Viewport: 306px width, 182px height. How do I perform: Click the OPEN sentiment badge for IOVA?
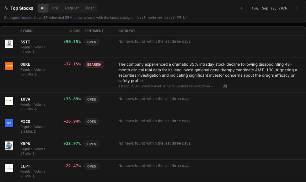coord(92,99)
